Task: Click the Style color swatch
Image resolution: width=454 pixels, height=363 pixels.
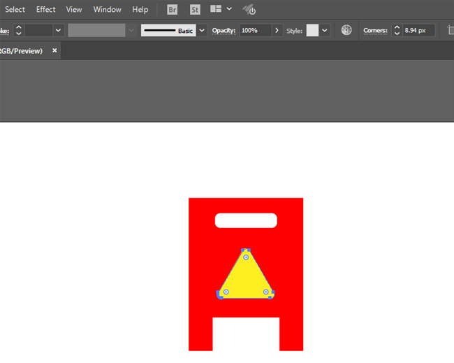Action: [312, 31]
